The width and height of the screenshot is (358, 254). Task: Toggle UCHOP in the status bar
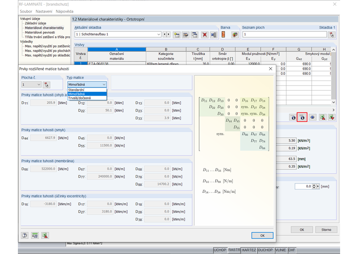(x=220, y=250)
